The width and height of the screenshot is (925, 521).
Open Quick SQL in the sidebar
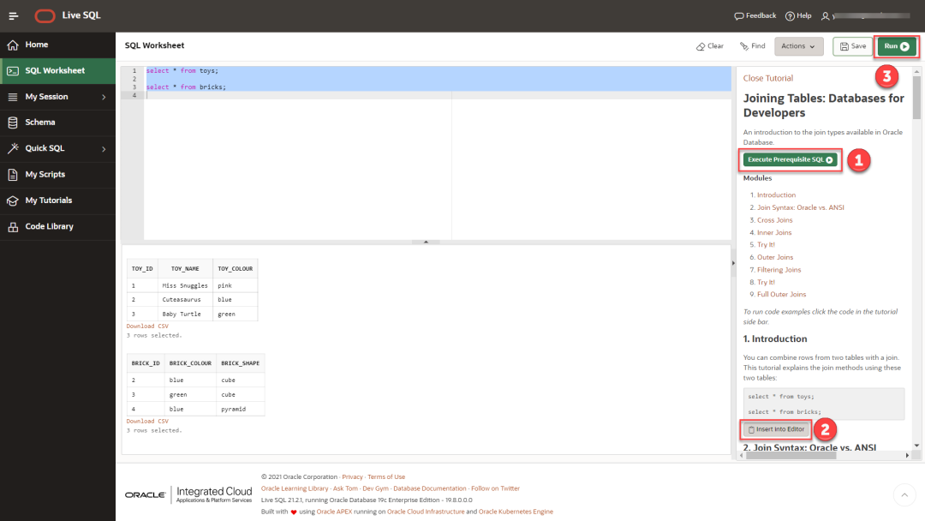point(58,149)
